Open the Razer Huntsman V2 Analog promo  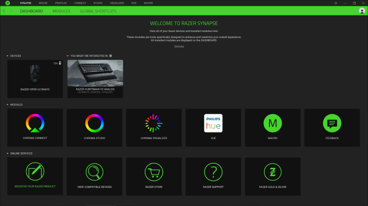point(95,79)
